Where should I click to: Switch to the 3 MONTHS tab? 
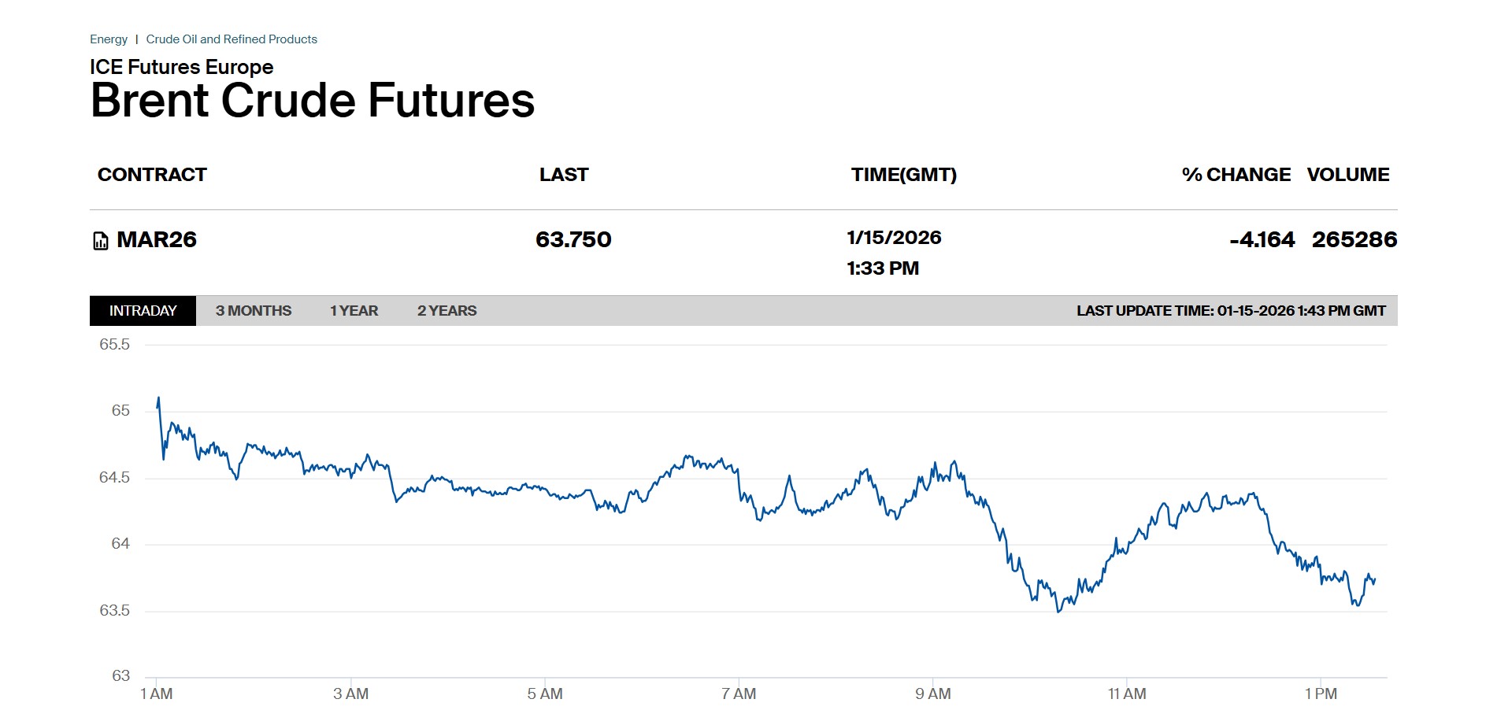point(254,311)
